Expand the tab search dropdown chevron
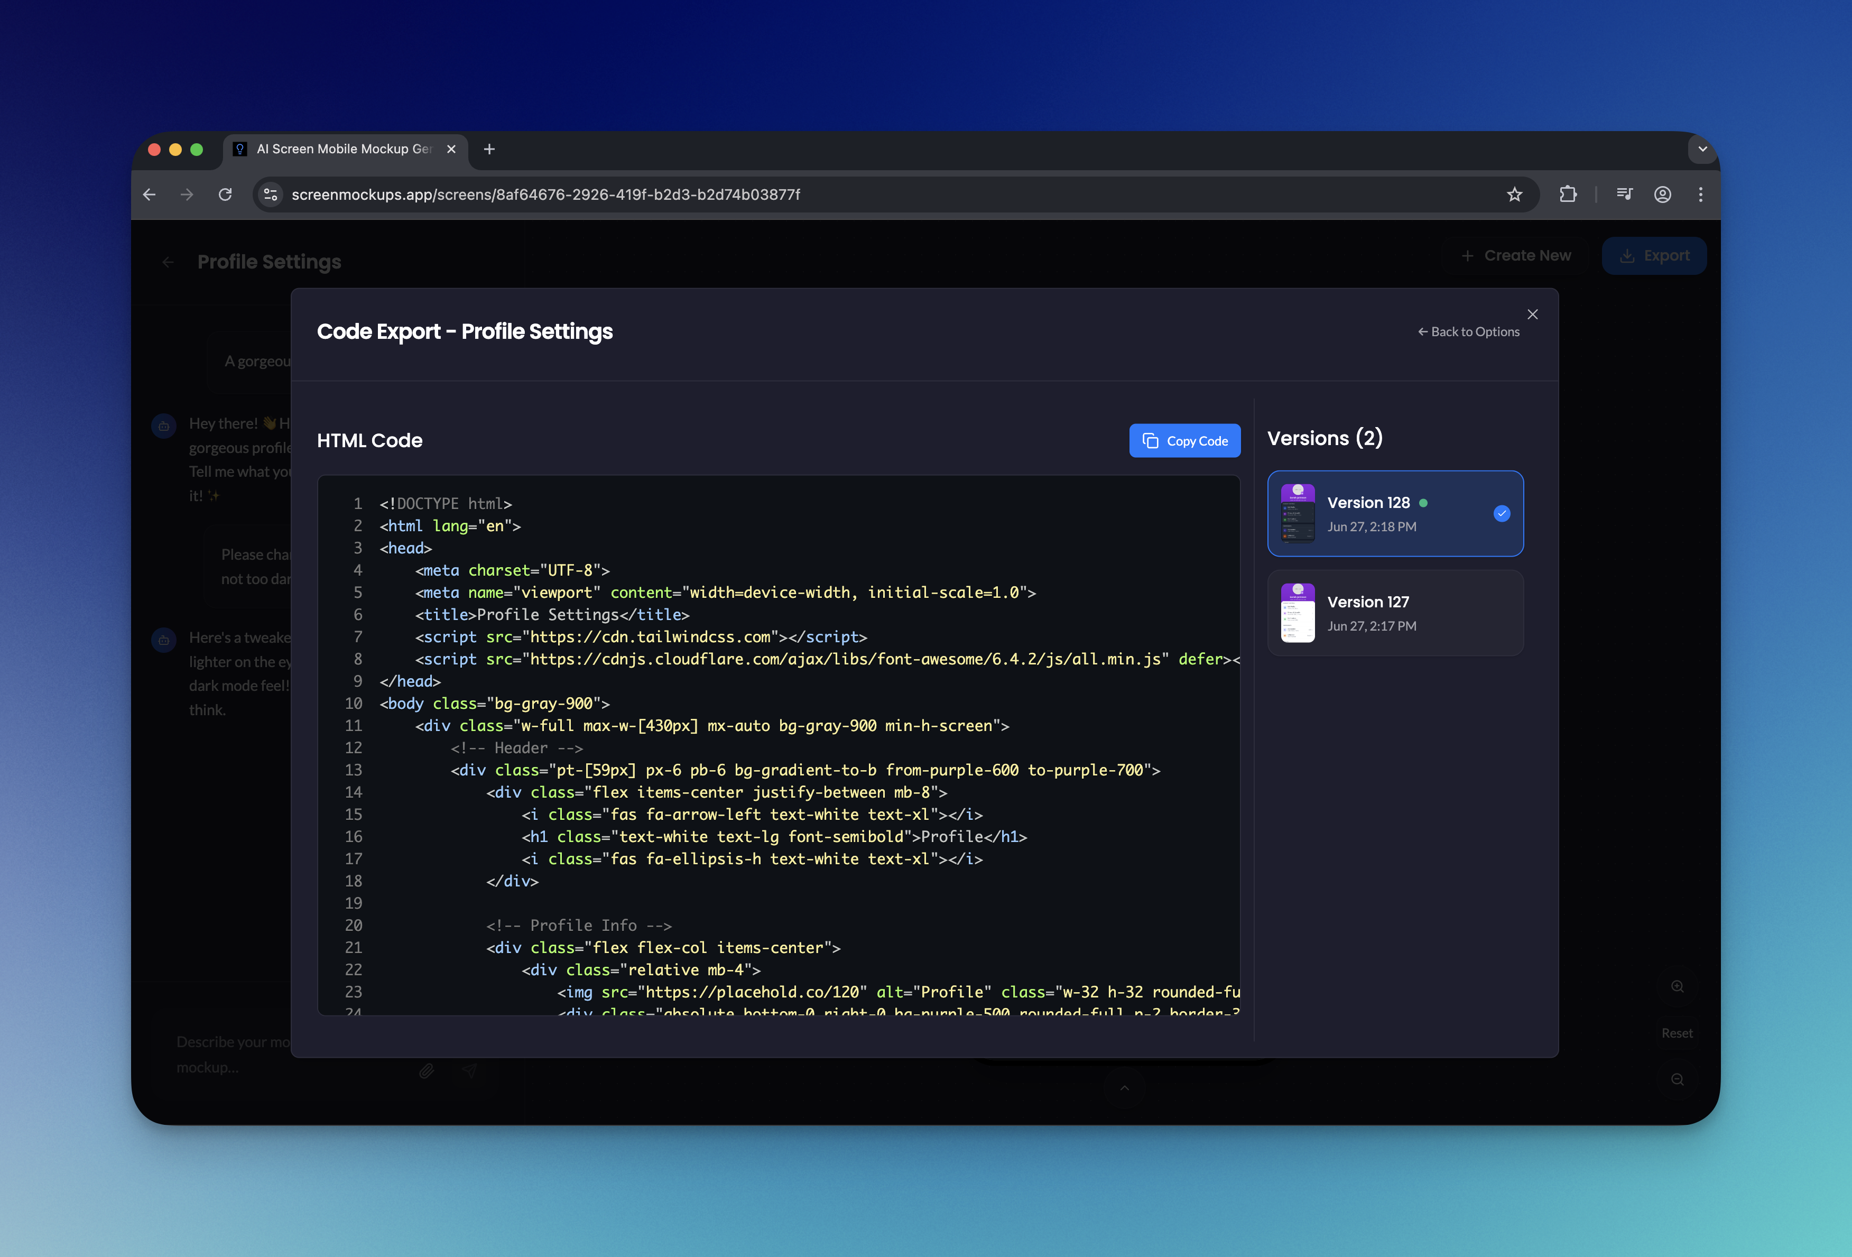This screenshot has height=1257, width=1852. pyautogui.click(x=1702, y=149)
